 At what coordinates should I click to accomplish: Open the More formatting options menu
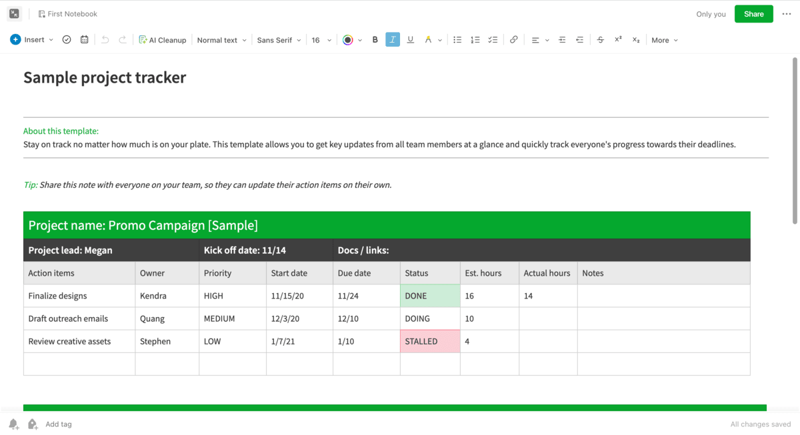[664, 40]
